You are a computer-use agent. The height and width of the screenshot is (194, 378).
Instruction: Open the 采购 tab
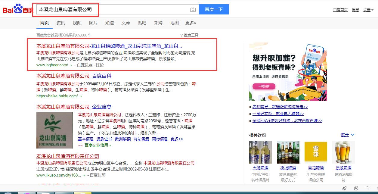[158, 23]
